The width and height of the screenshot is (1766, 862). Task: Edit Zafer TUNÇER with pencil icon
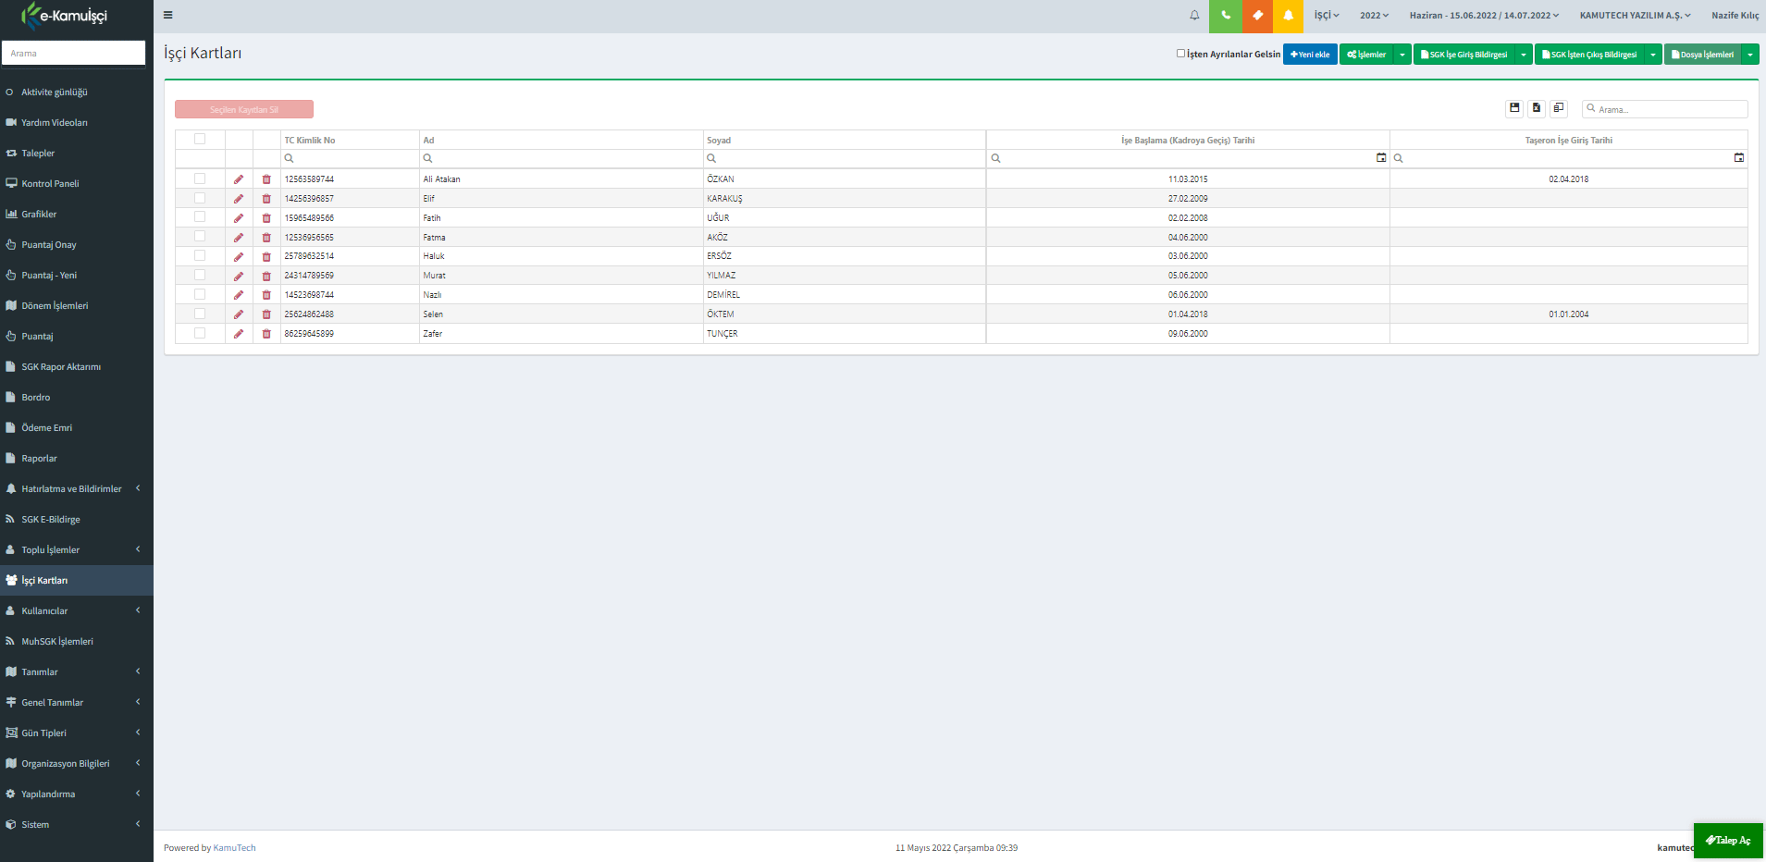pyautogui.click(x=239, y=334)
